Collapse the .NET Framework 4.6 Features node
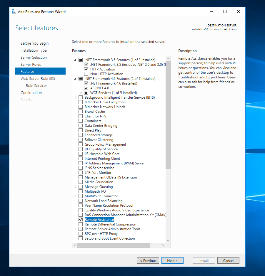The image size is (265, 276). (75, 79)
